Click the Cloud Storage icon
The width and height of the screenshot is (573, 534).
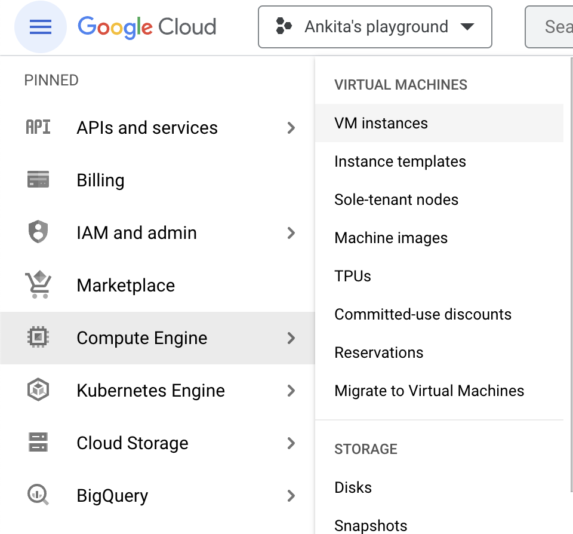[39, 443]
